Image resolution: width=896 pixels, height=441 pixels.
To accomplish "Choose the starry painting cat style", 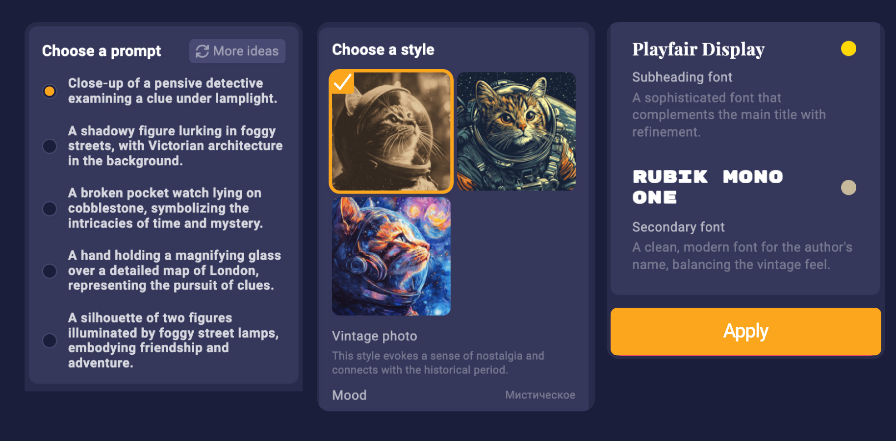I will coord(391,256).
